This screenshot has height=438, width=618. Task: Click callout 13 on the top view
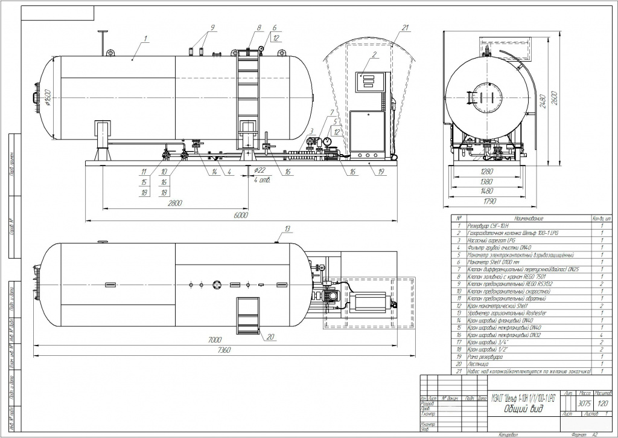[x=288, y=228]
